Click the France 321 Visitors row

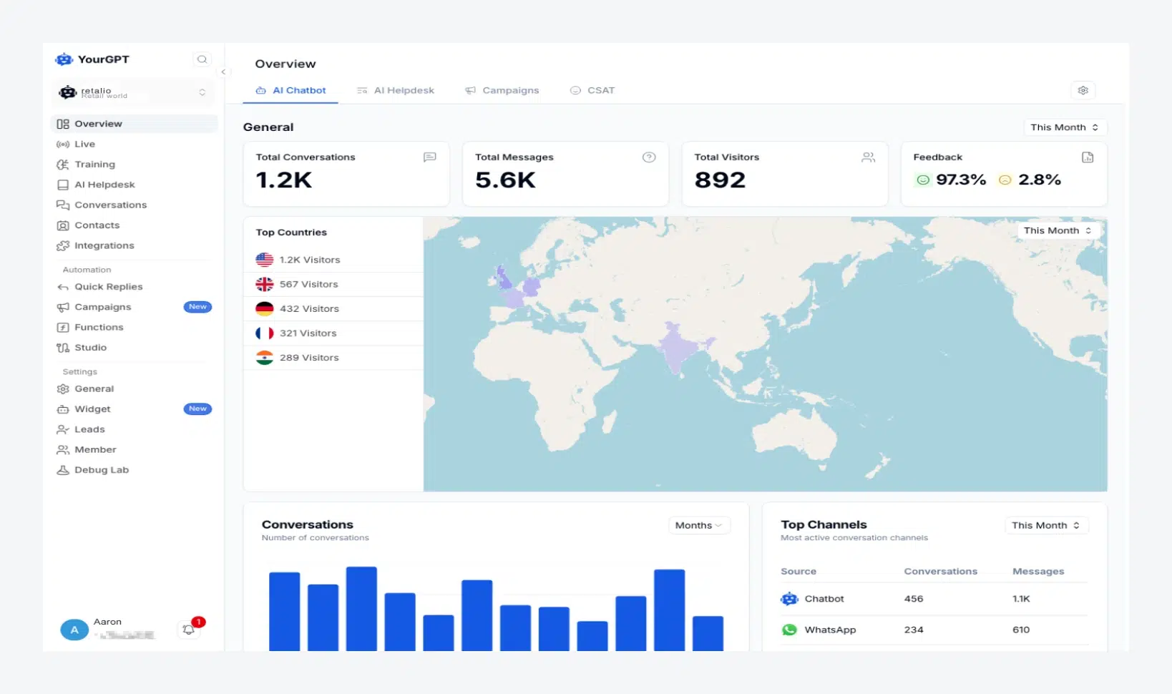333,333
